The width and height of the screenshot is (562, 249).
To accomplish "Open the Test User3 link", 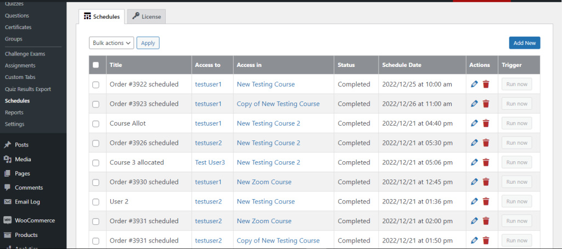I will point(210,162).
